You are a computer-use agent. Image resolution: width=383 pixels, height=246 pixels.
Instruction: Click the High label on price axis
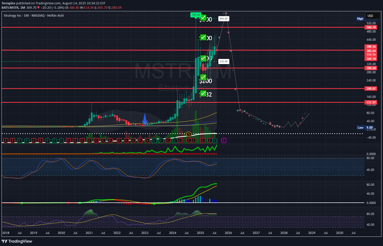click(360, 19)
